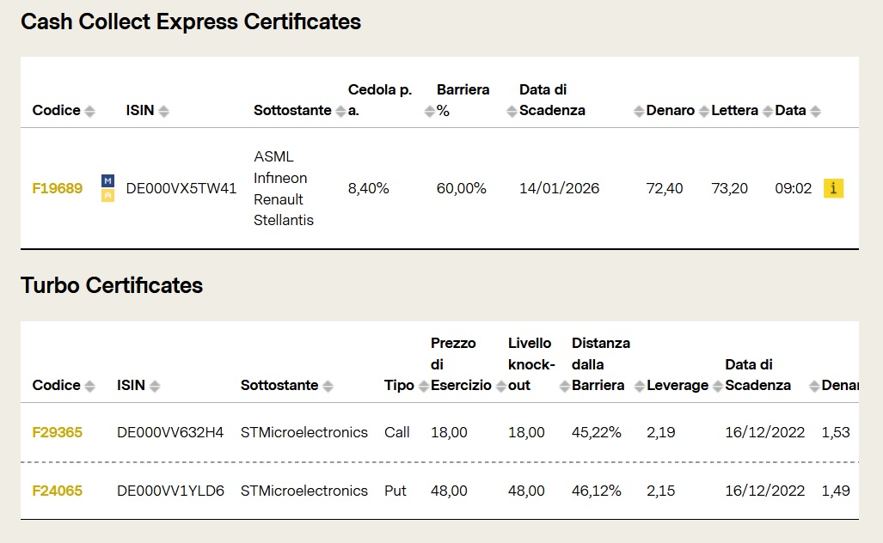This screenshot has width=883, height=543.
Task: Click the 46,12% barrier distance
Action: (x=597, y=491)
